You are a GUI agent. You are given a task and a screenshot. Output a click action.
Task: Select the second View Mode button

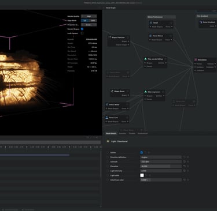tap(93, 21)
